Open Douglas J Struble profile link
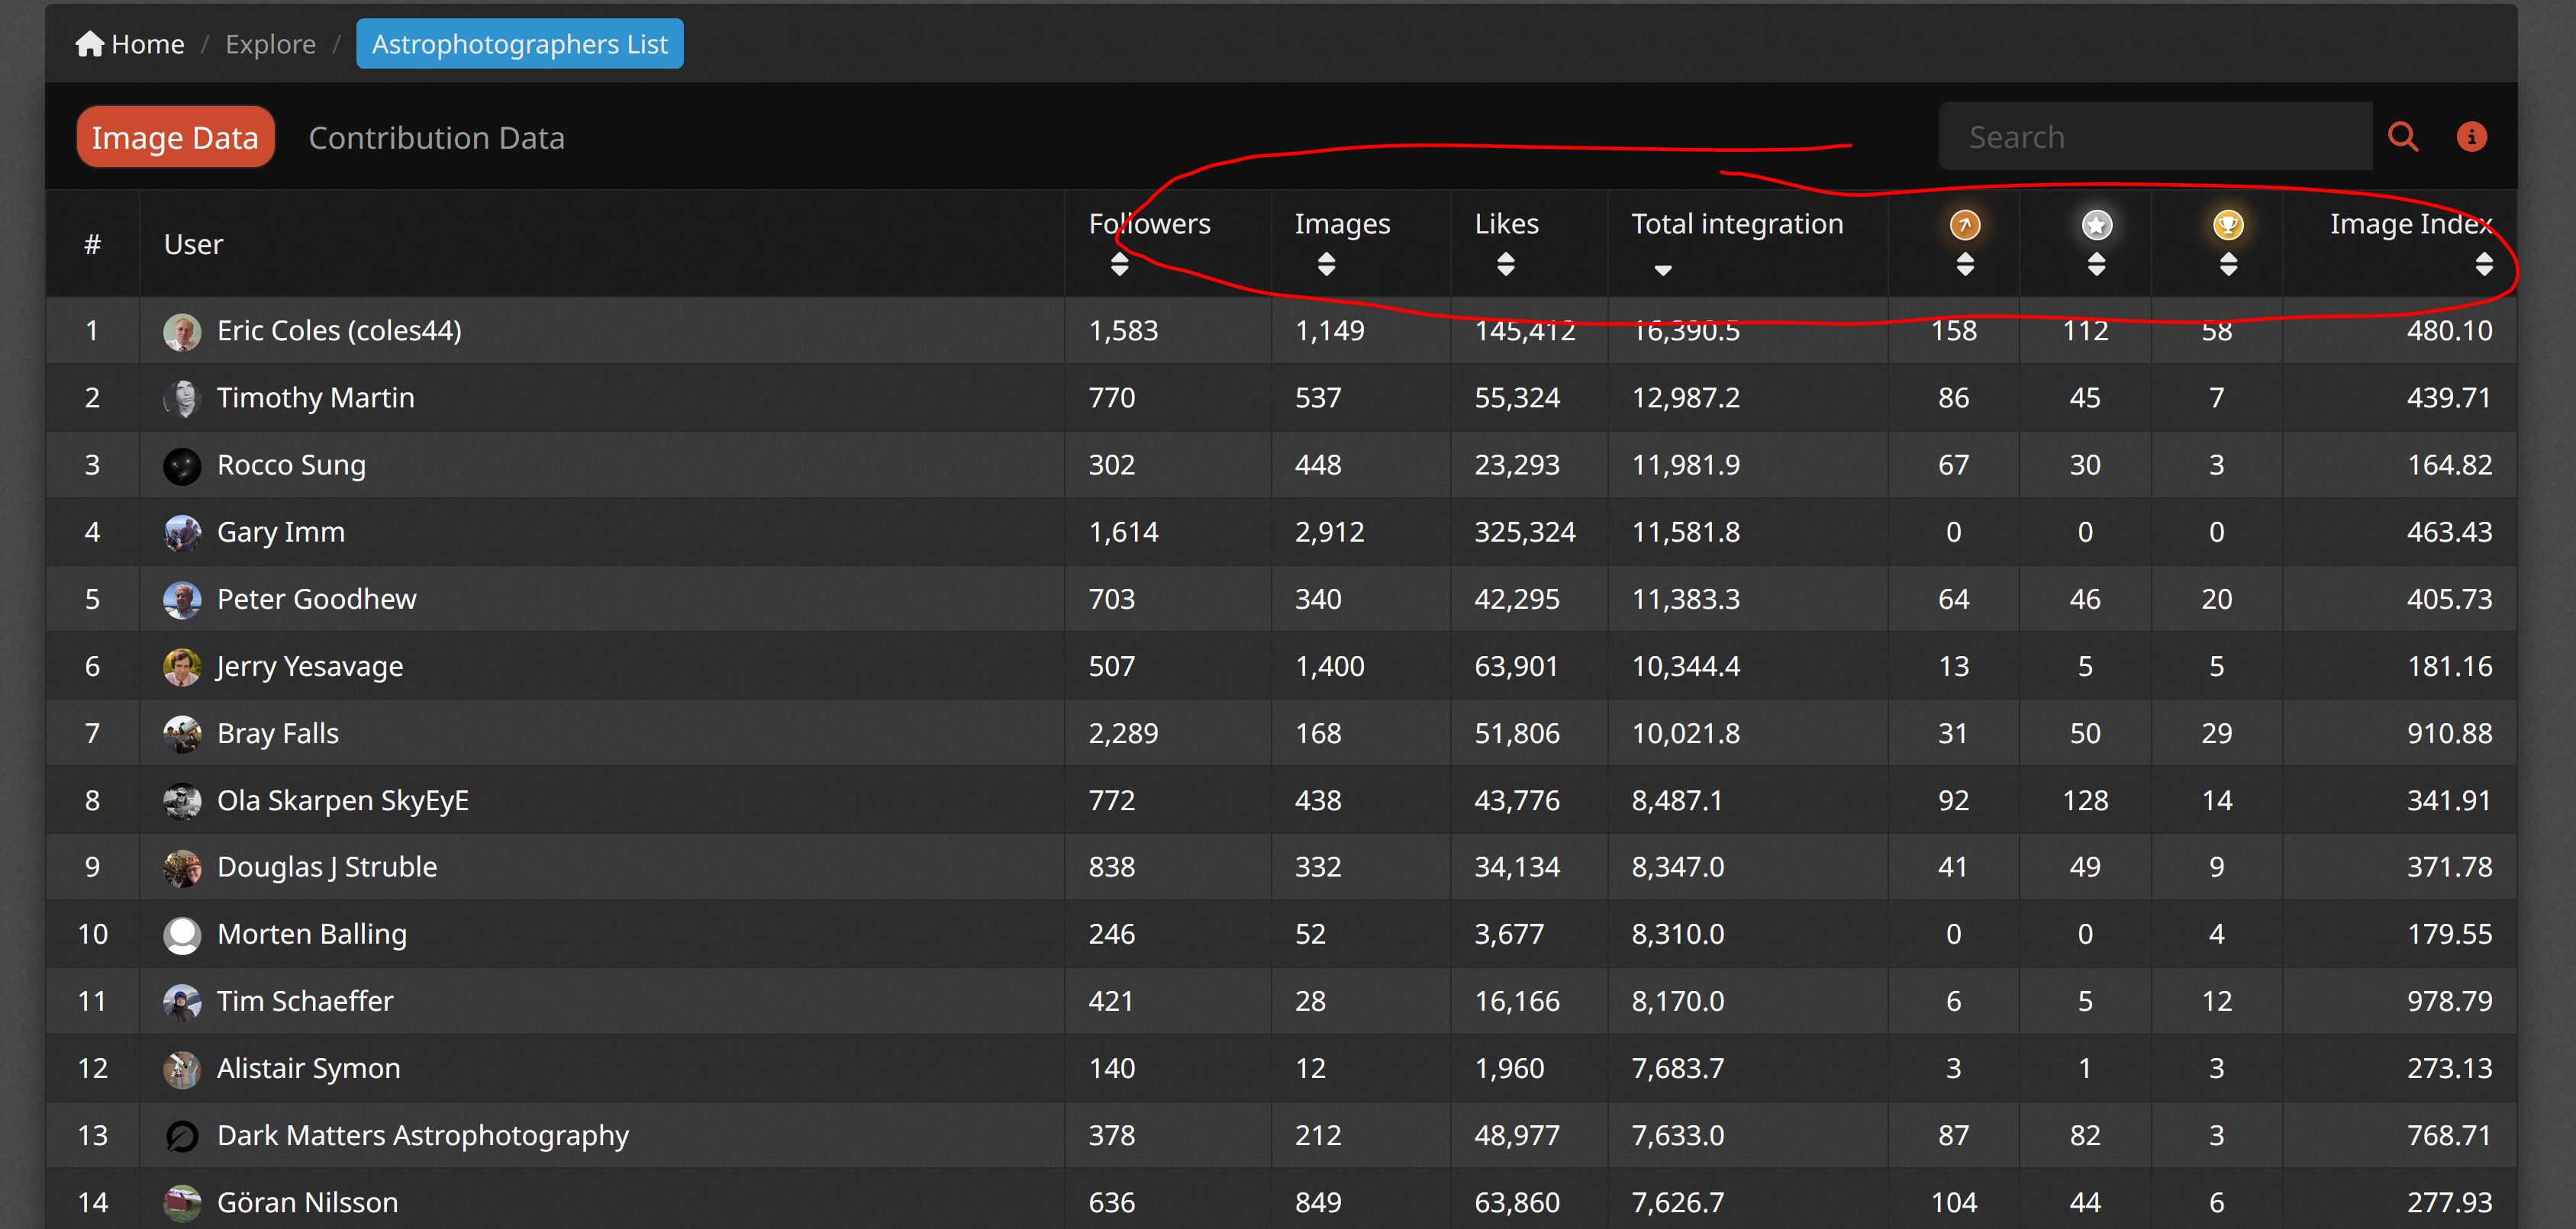2576x1229 pixels. pyautogui.click(x=326, y=867)
